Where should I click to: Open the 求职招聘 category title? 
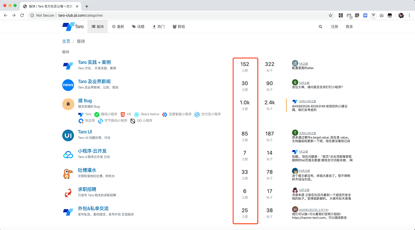tap(87, 189)
